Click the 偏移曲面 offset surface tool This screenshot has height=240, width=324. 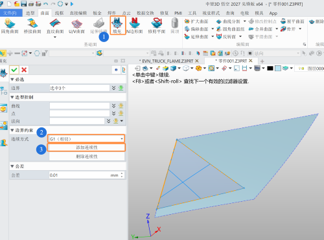196,29
